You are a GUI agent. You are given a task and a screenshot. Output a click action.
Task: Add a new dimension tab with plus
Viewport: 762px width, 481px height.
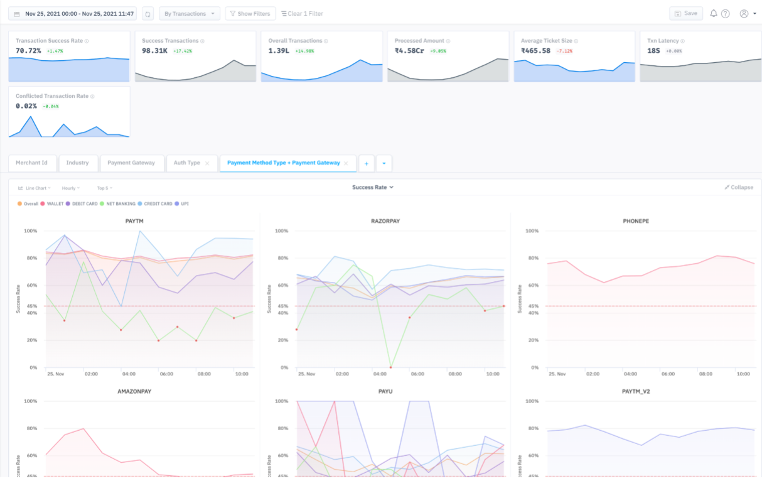[367, 163]
